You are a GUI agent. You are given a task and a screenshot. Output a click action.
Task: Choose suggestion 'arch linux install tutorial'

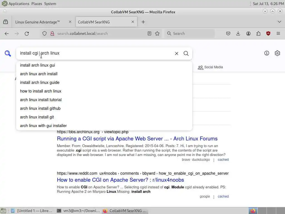pos(104,100)
